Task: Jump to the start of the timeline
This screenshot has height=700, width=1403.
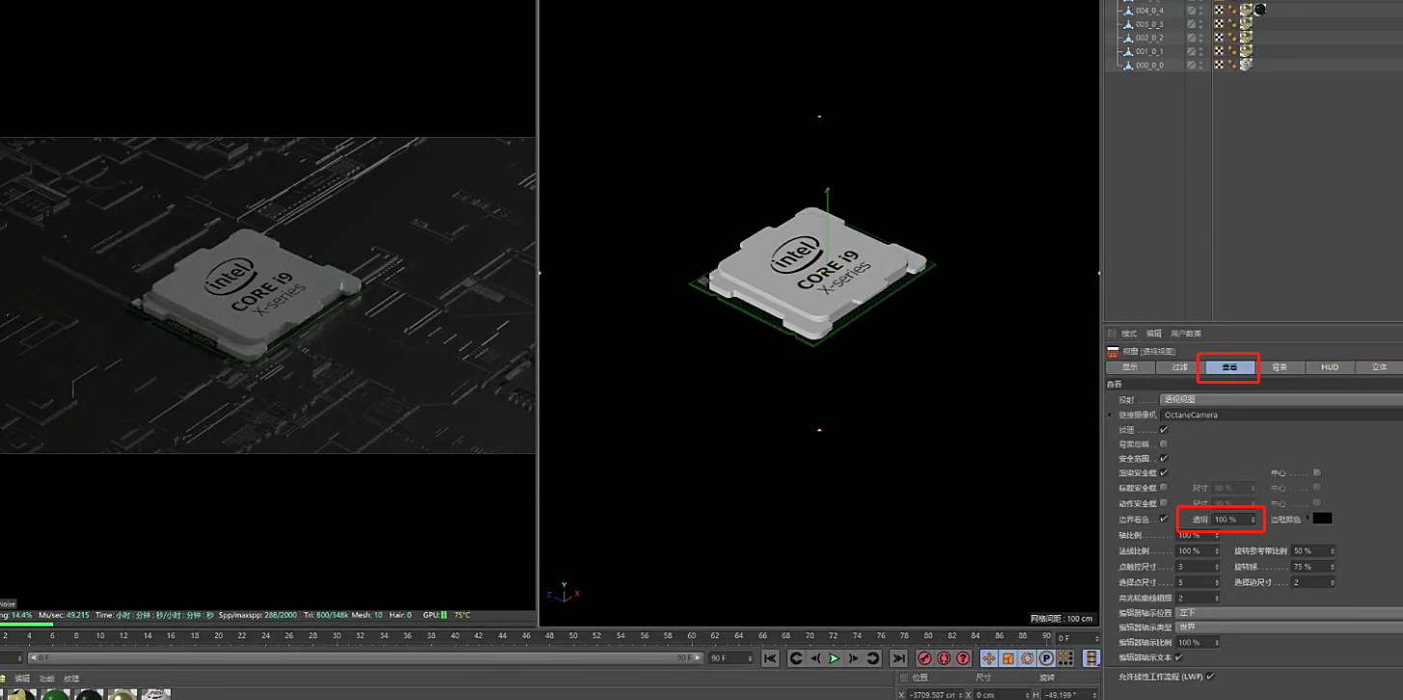Action: tap(770, 659)
